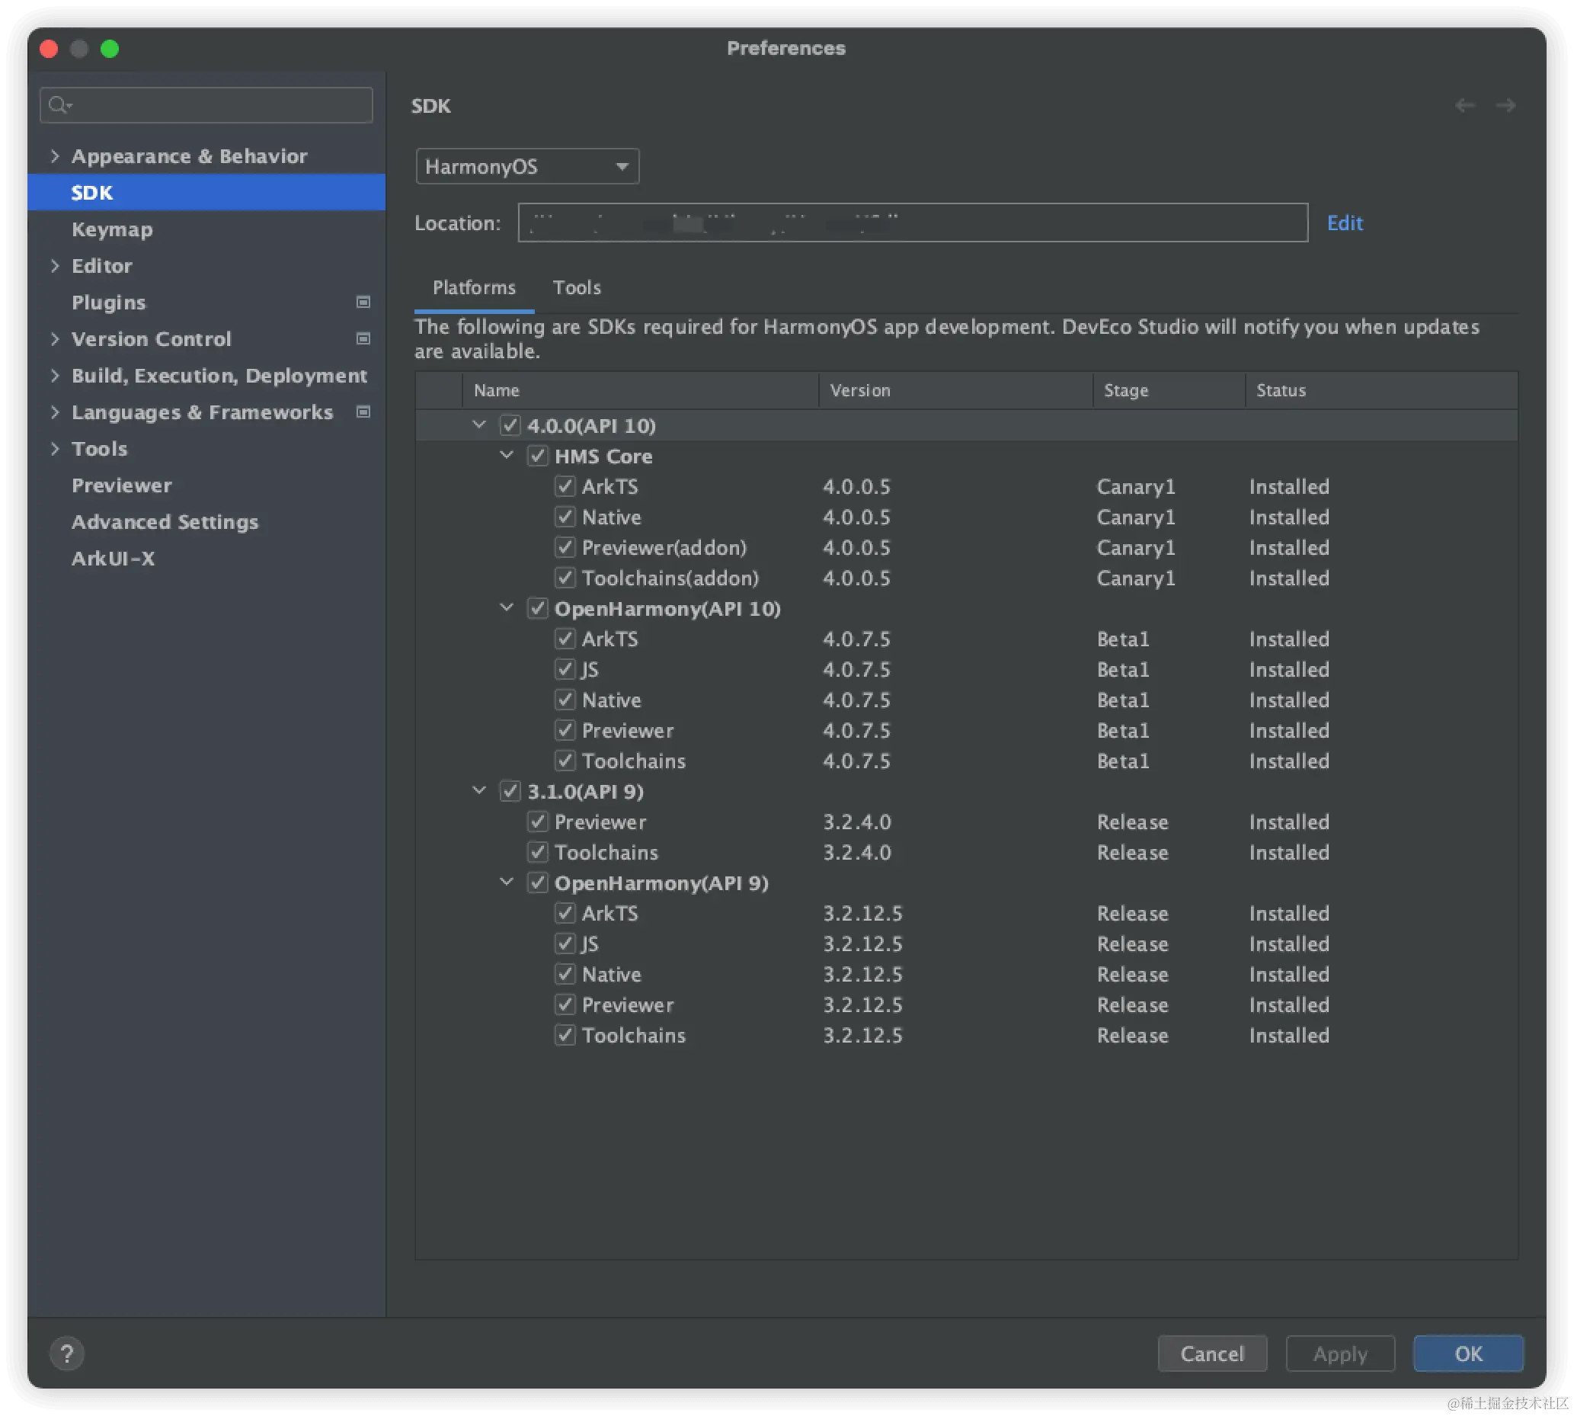Image resolution: width=1574 pixels, height=1416 pixels.
Task: Expand Appearance & Behavior in sidebar
Action: pyautogui.click(x=54, y=155)
